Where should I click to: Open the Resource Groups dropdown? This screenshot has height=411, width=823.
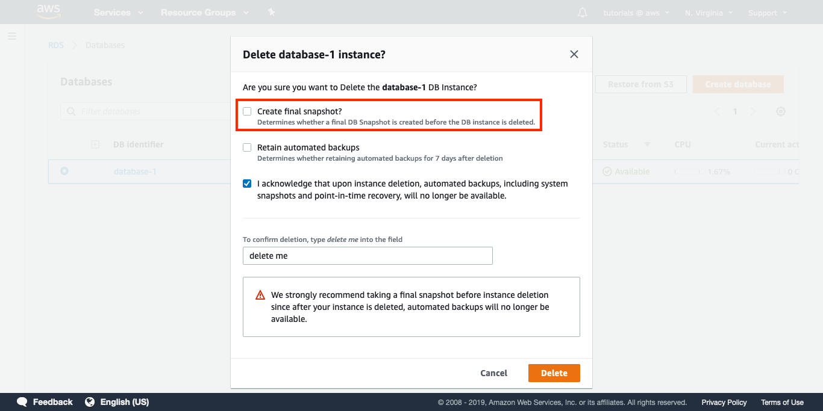click(204, 13)
